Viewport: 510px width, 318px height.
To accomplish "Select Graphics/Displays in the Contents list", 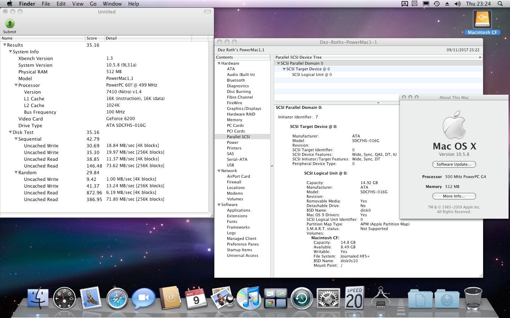I will tap(244, 108).
